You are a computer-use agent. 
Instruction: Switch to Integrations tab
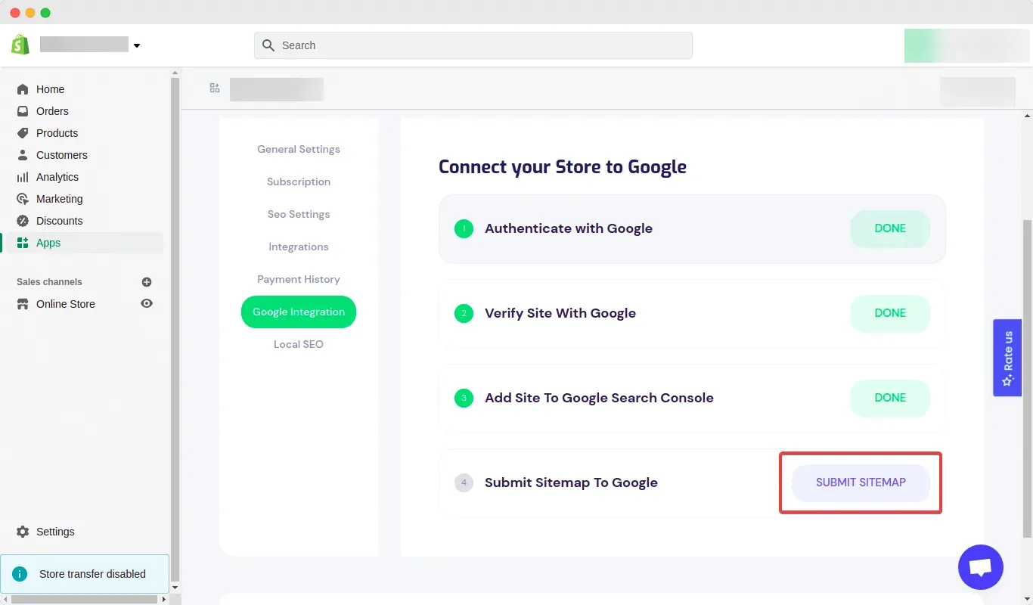(299, 247)
